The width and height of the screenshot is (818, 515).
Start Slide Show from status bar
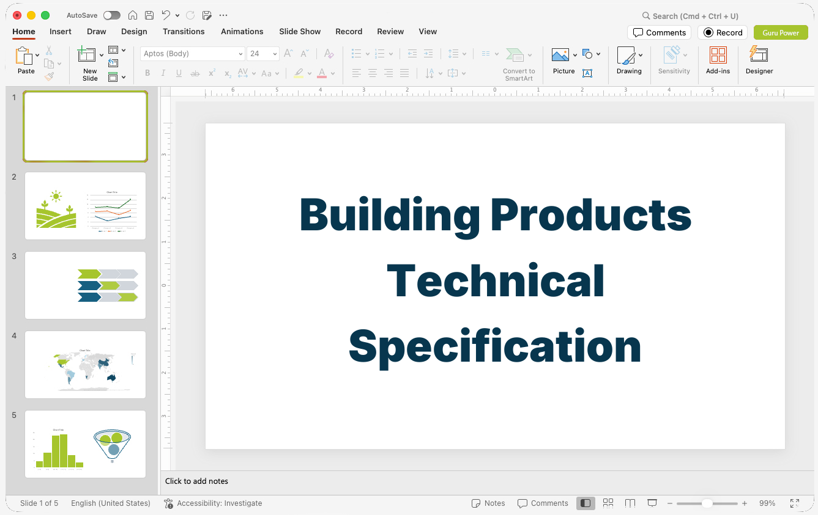coord(652,503)
